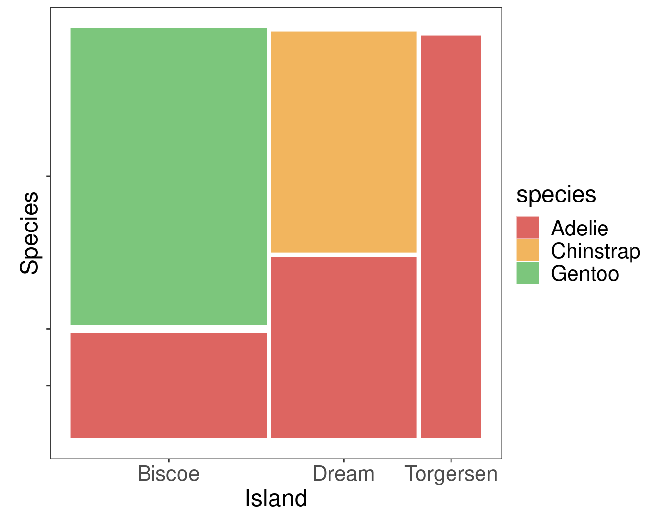The image size is (661, 519).
Task: Select the Chinstrap legend label text
Action: coord(595,251)
